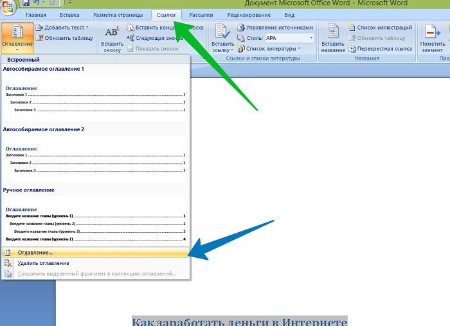Click the Встроенный gallery header
This screenshot has height=326, width=450.
[95, 60]
